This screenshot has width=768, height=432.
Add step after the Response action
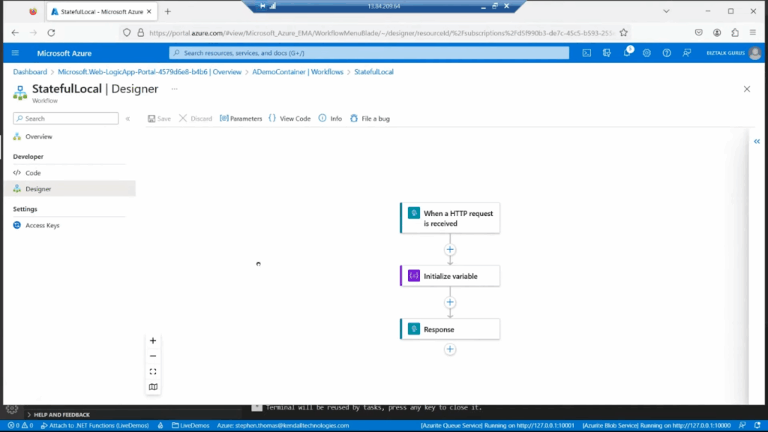(x=450, y=349)
